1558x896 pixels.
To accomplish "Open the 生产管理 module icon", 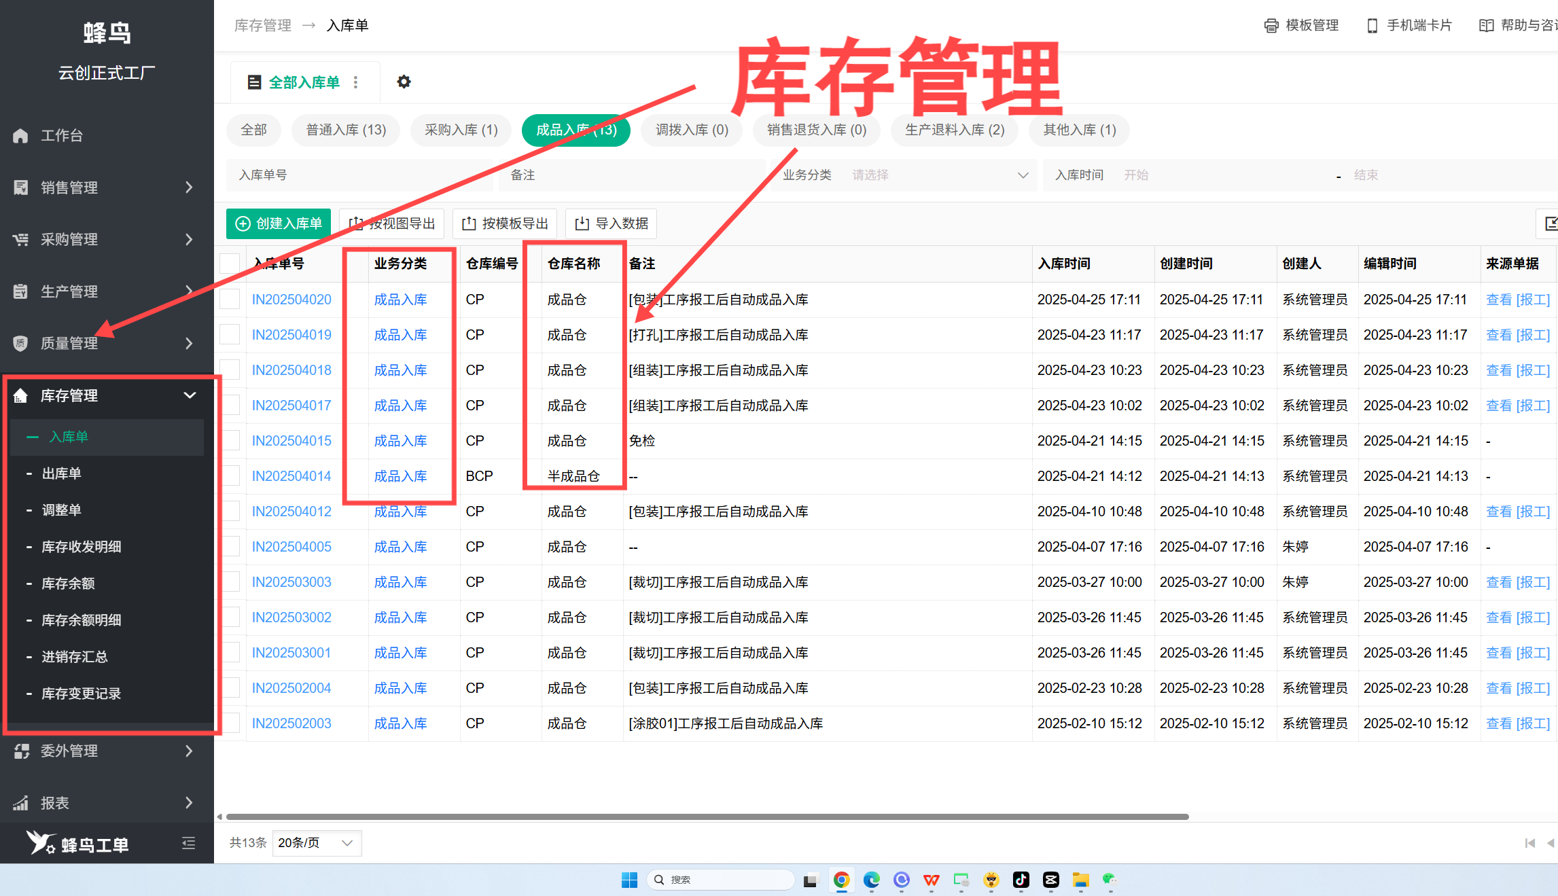I will coord(20,291).
